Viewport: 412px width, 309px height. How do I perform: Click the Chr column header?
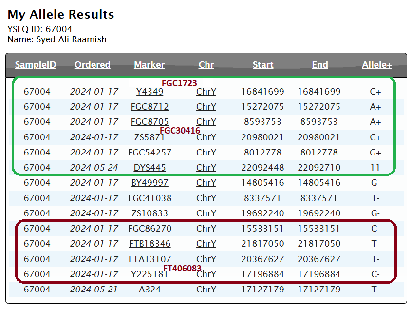click(206, 65)
